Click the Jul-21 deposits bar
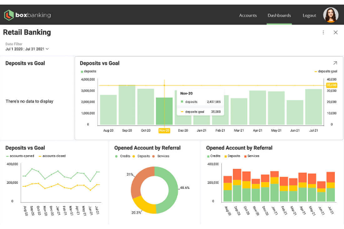Screen dimensions: 344x229 (314, 108)
